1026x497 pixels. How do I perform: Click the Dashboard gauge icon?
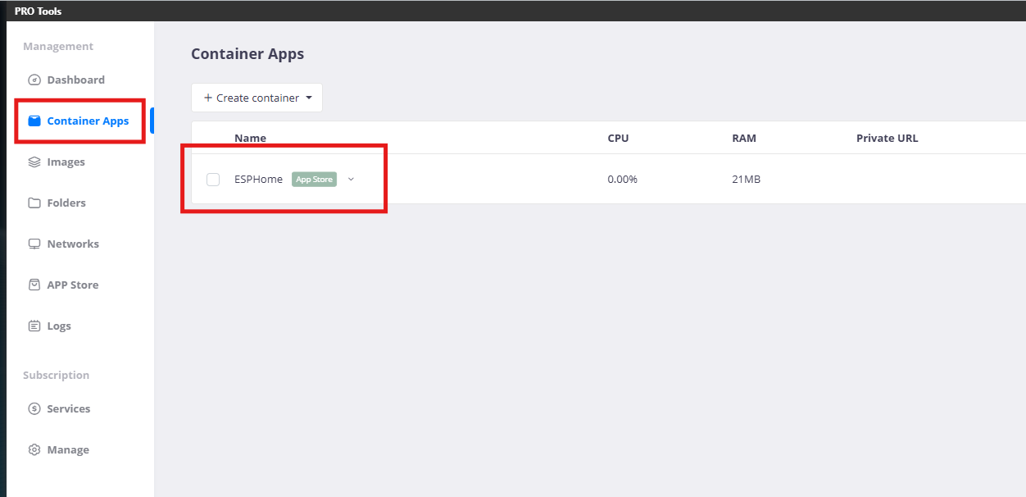pyautogui.click(x=34, y=80)
